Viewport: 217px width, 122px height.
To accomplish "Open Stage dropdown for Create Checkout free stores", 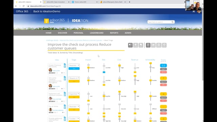I will pyautogui.click(x=74, y=65).
